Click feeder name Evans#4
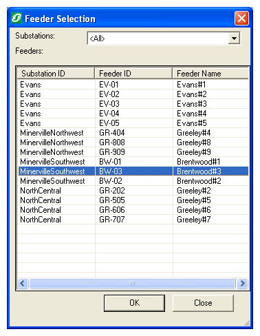The image size is (260, 336). coord(192,114)
